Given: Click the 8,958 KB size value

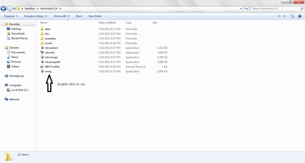Looking at the screenshot, I should coord(162,71).
